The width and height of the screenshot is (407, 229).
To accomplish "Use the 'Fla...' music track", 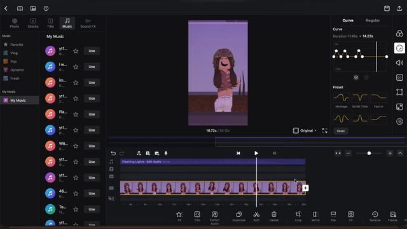I will [x=92, y=114].
